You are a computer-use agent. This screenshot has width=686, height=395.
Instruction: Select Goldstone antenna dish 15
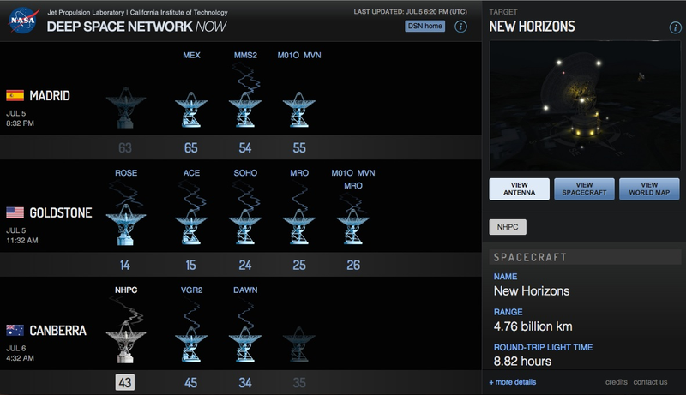click(x=191, y=226)
